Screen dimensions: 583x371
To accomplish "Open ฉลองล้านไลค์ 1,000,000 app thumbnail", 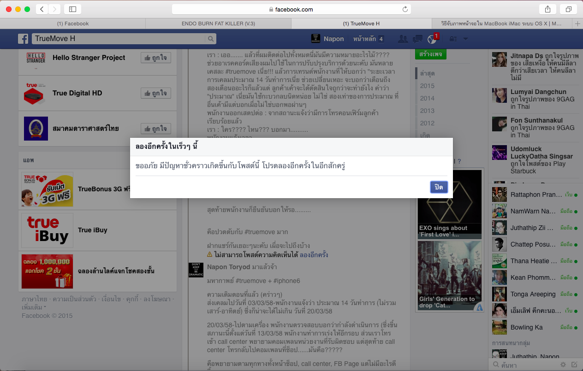I will (x=47, y=271).
